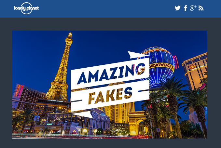Click the white arrow flag below FAKES banner
This screenshot has width=221, height=148.
pos(82,114)
